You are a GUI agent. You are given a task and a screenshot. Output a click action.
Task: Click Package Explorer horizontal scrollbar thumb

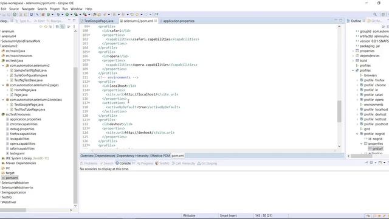click(13, 210)
